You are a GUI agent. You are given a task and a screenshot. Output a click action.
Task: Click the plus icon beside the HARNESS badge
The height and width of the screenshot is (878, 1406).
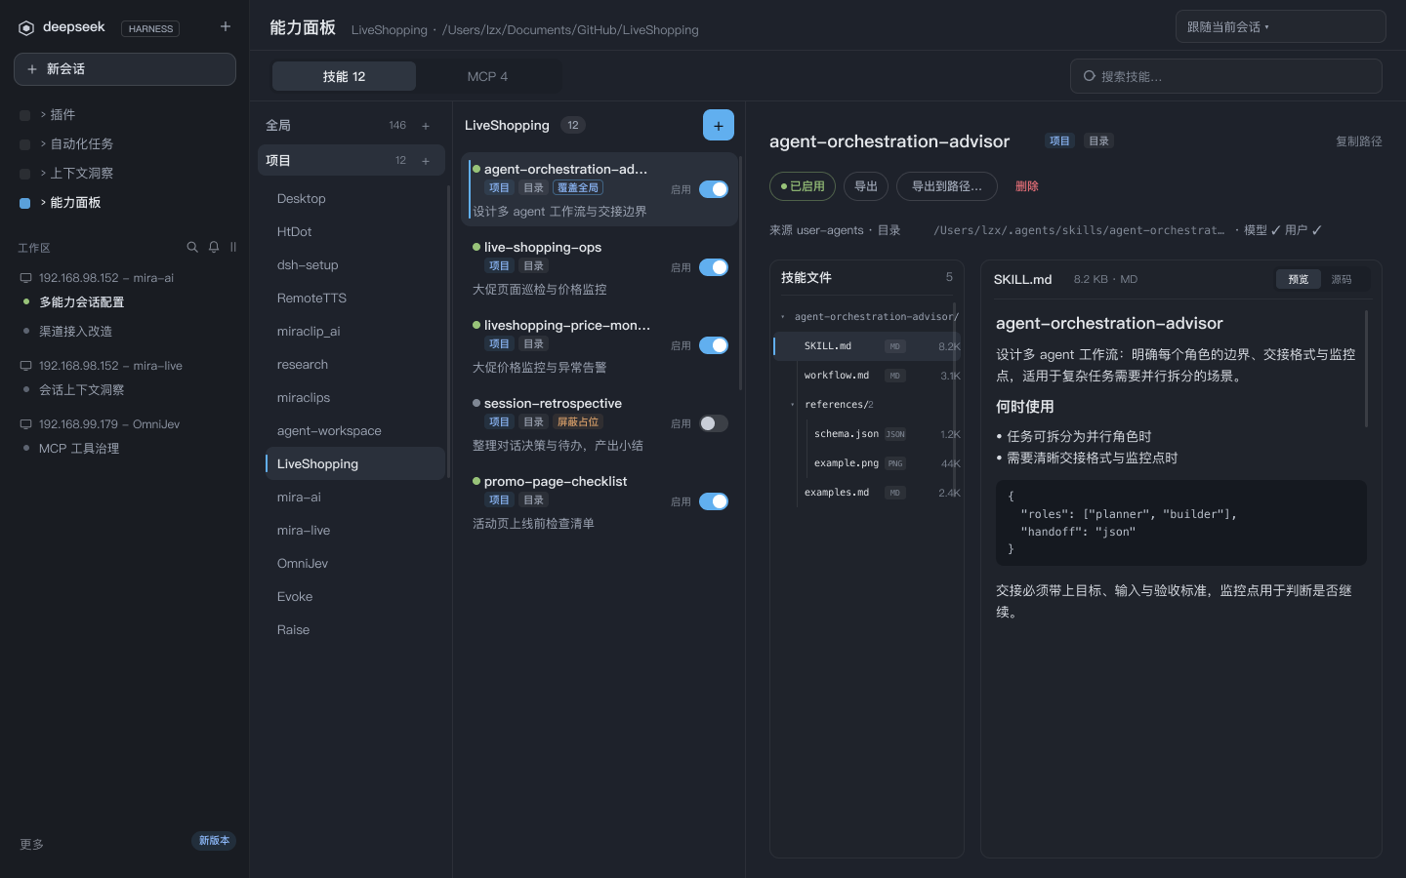[226, 26]
